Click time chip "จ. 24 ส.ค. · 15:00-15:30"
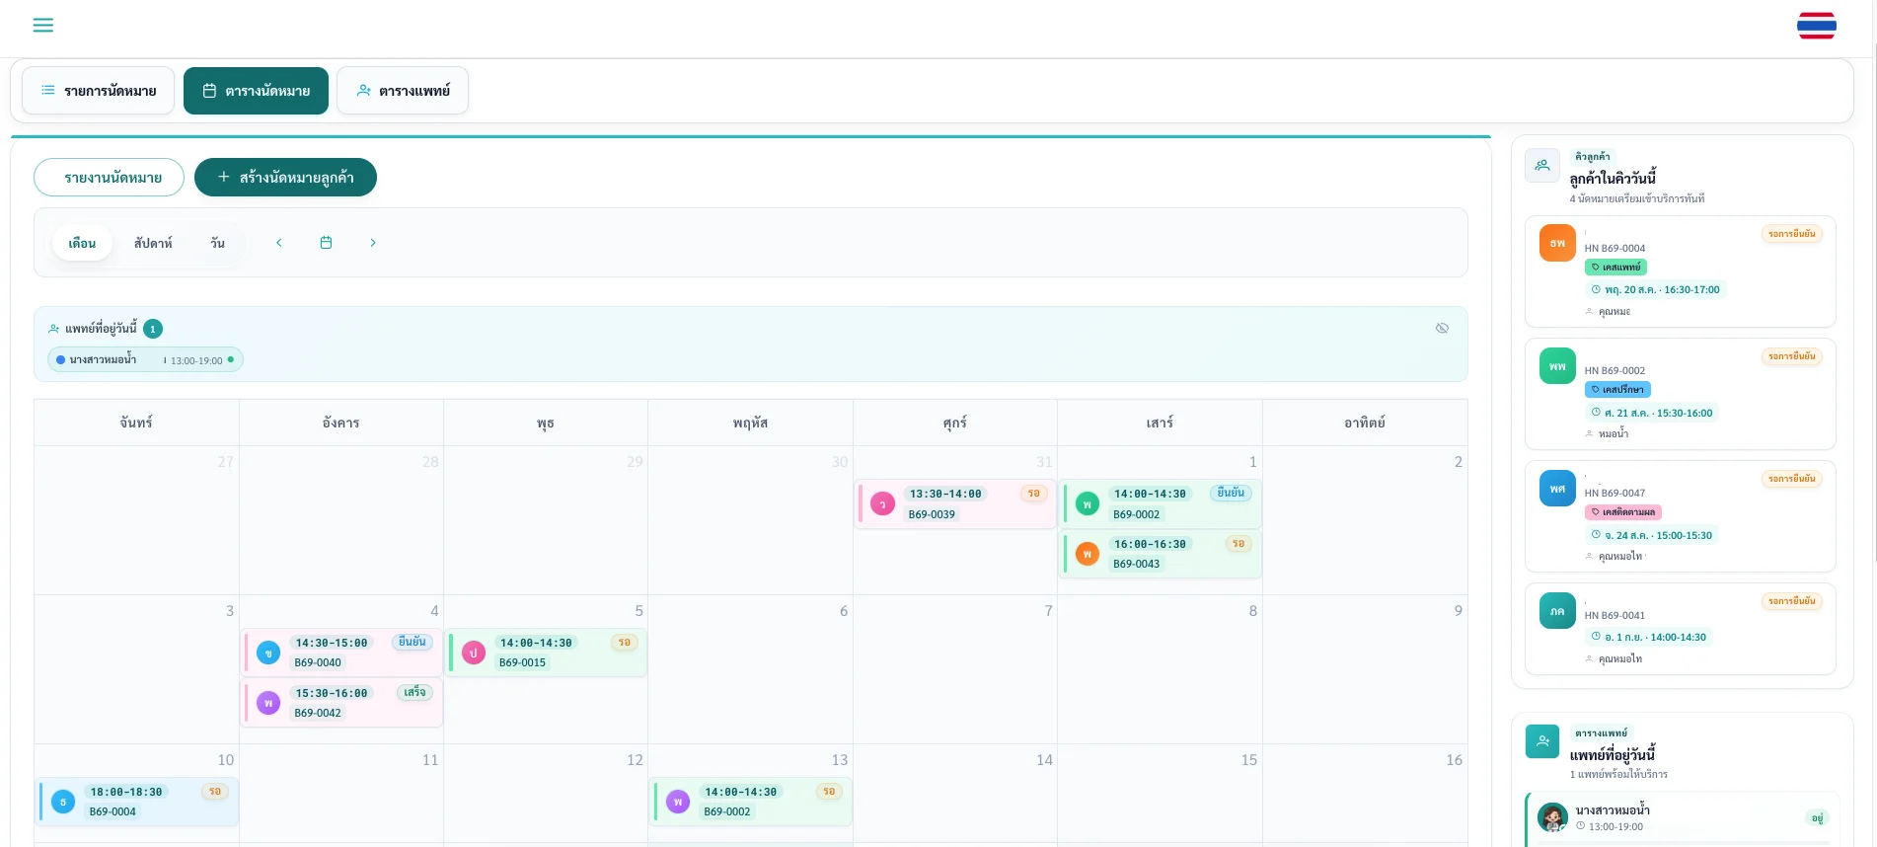1877x847 pixels. pos(1652,536)
